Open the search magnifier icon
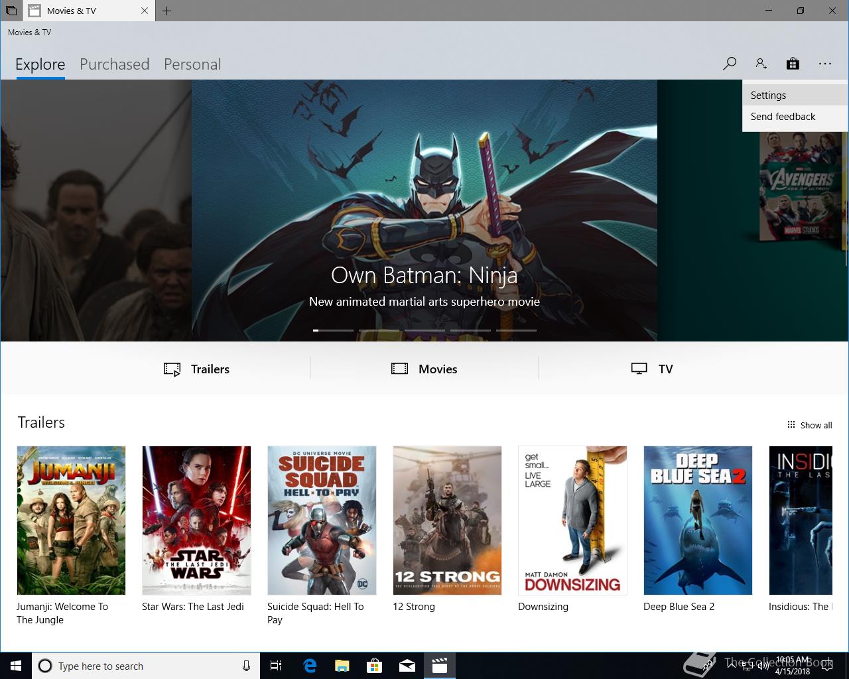The width and height of the screenshot is (849, 679). tap(730, 64)
